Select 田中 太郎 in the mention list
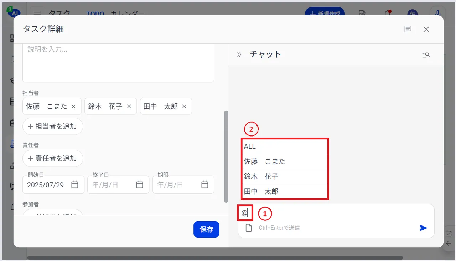The width and height of the screenshot is (456, 261). 284,191
